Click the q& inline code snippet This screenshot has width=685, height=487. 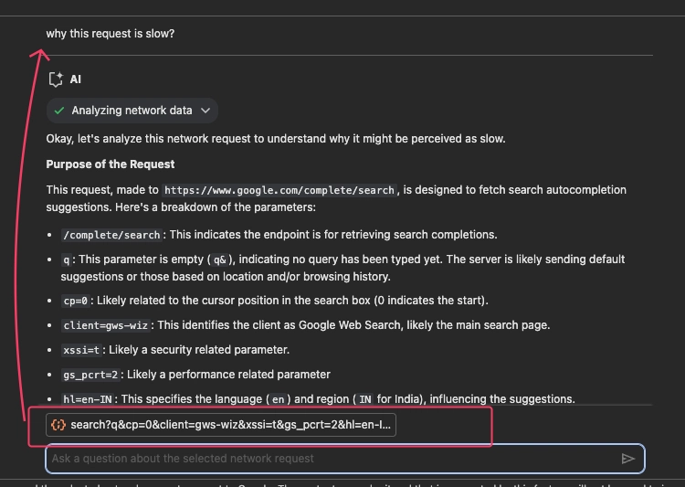[x=220, y=260]
